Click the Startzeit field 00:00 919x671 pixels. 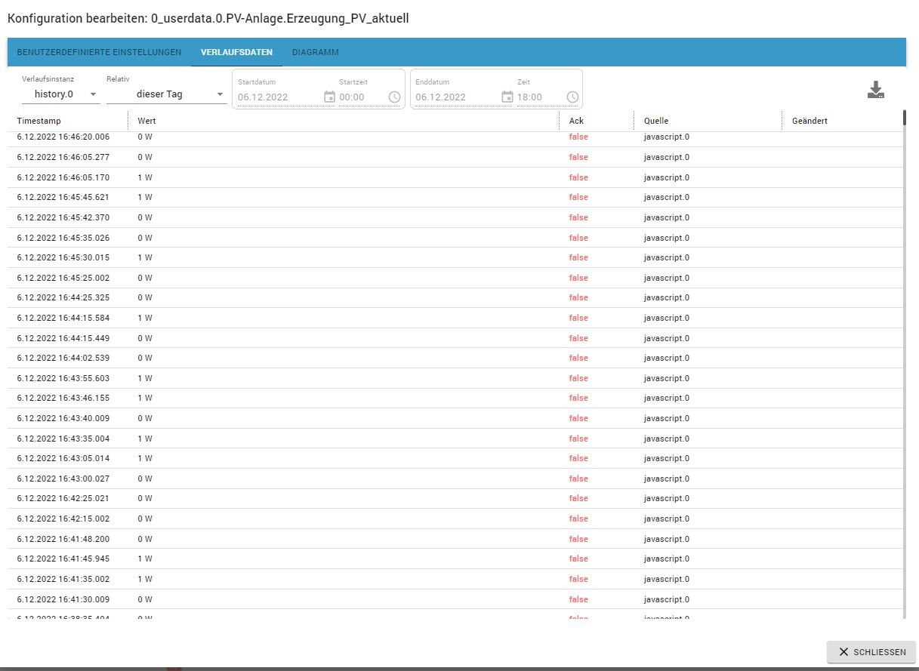tap(362, 97)
